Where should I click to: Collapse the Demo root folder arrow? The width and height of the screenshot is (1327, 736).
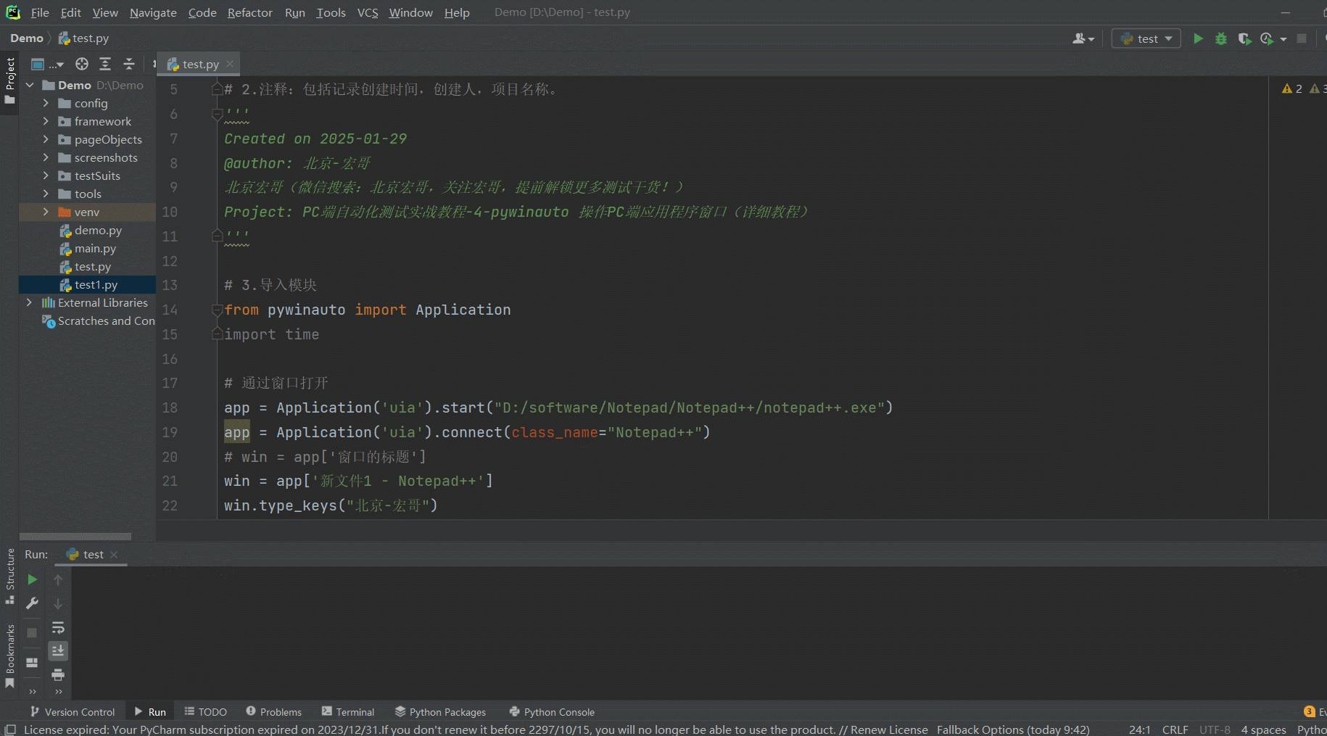click(x=30, y=85)
